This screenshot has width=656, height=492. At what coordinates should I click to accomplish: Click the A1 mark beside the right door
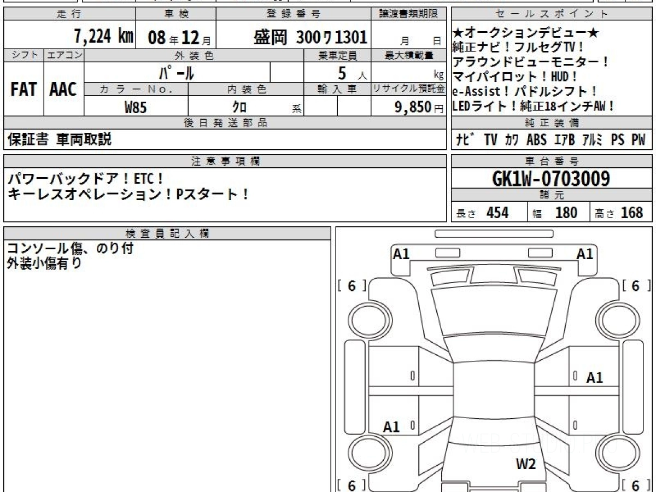click(x=594, y=378)
